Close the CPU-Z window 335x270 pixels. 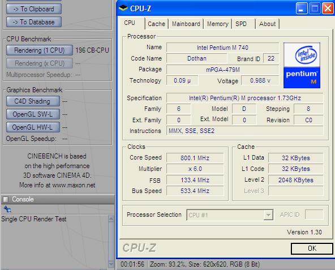tap(328, 8)
